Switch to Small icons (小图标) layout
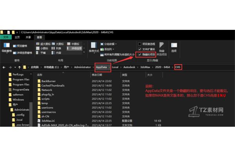235x157 pixels. click(42, 48)
